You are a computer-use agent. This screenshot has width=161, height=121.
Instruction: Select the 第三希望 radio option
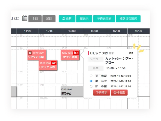[x=91, y=76]
